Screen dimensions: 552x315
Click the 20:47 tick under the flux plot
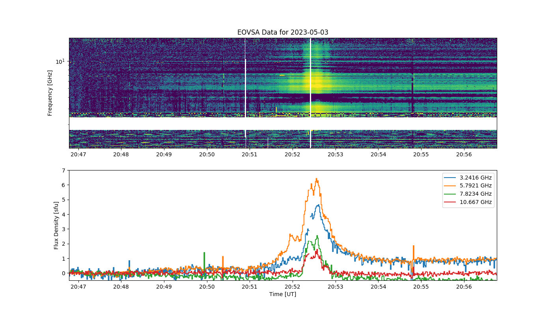[78, 287]
